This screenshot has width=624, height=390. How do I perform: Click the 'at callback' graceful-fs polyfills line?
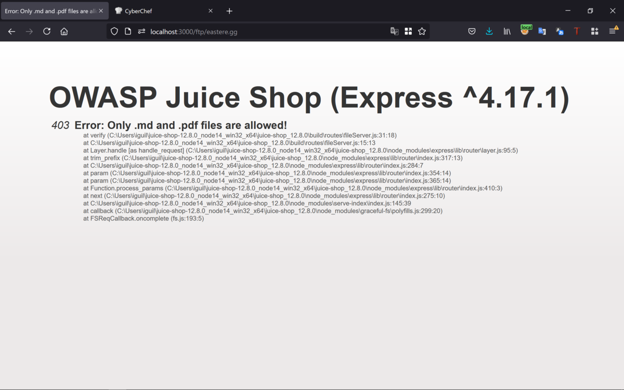pyautogui.click(x=263, y=211)
